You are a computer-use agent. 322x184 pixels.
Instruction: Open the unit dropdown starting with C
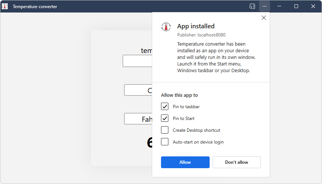click(x=138, y=90)
